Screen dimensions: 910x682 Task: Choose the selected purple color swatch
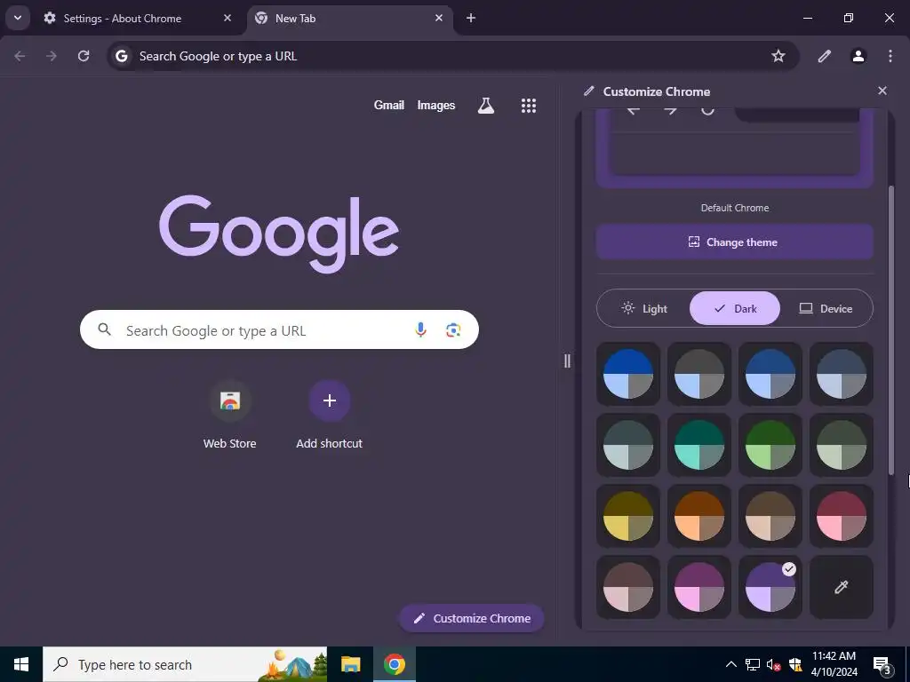point(770,587)
